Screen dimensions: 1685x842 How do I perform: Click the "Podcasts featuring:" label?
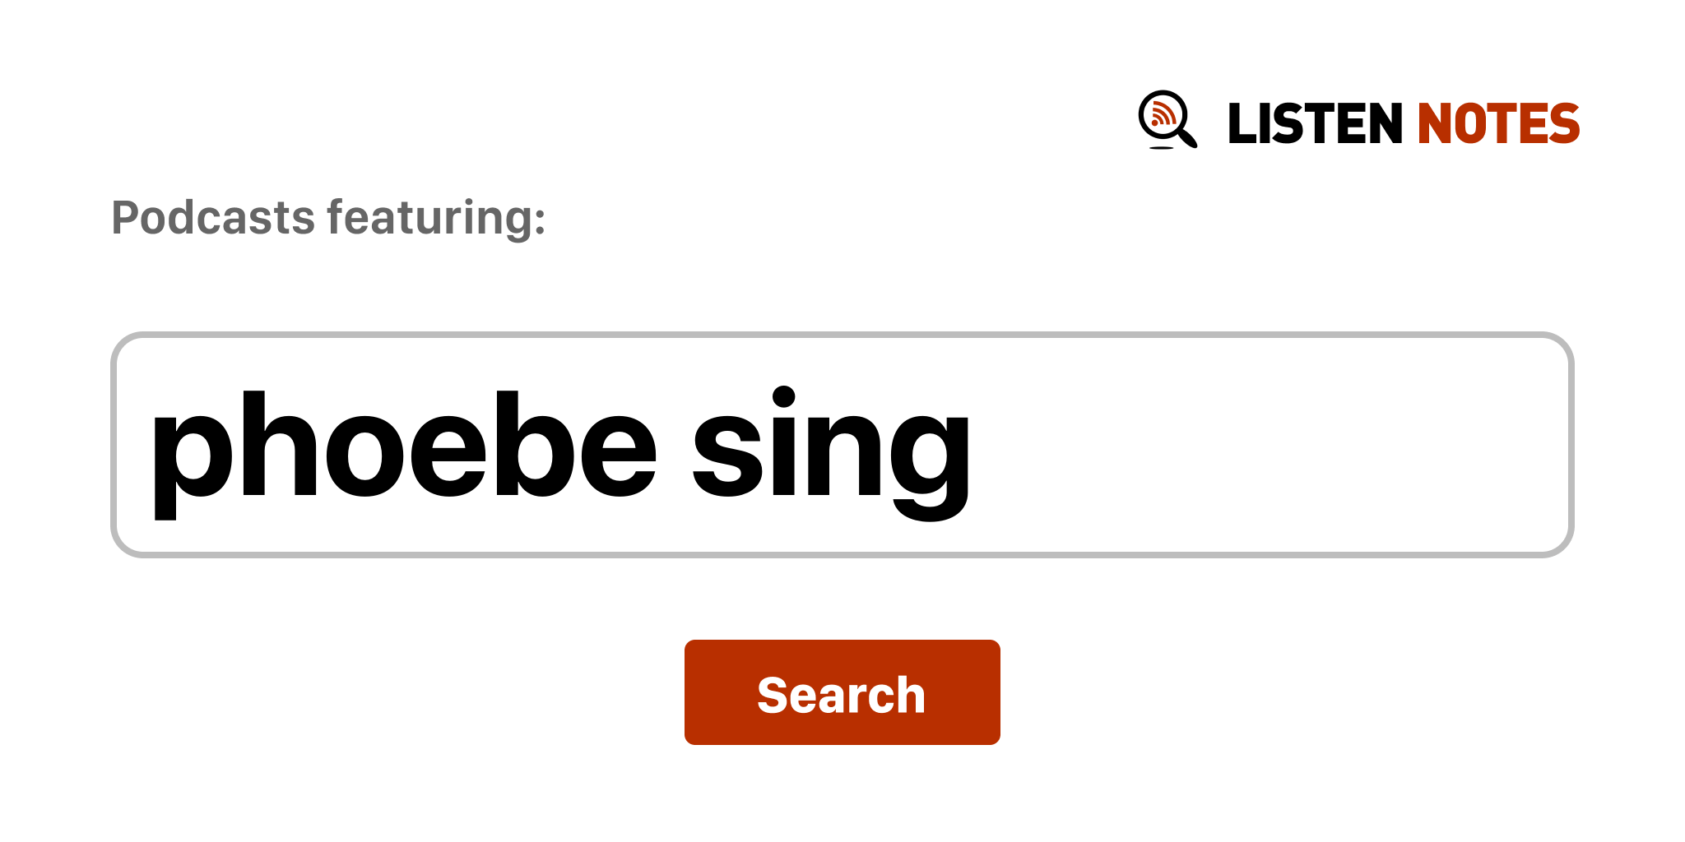point(328,218)
